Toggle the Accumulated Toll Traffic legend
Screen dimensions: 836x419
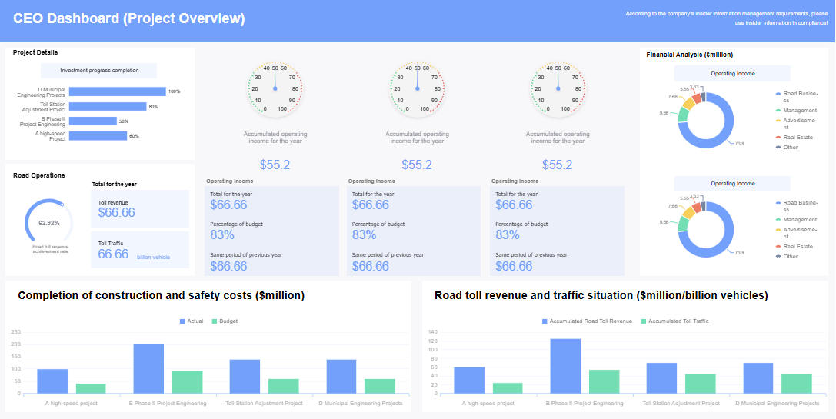(x=674, y=321)
